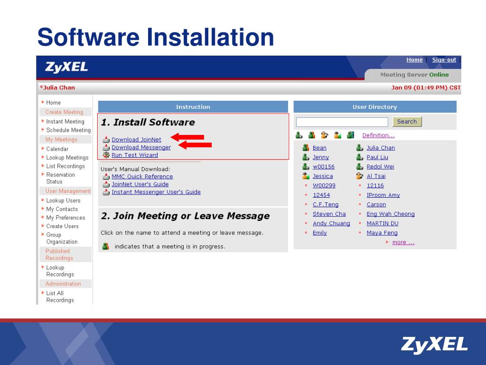Image resolution: width=486 pixels, height=365 pixels.
Task: Click the user name Bean
Action: tap(319, 148)
